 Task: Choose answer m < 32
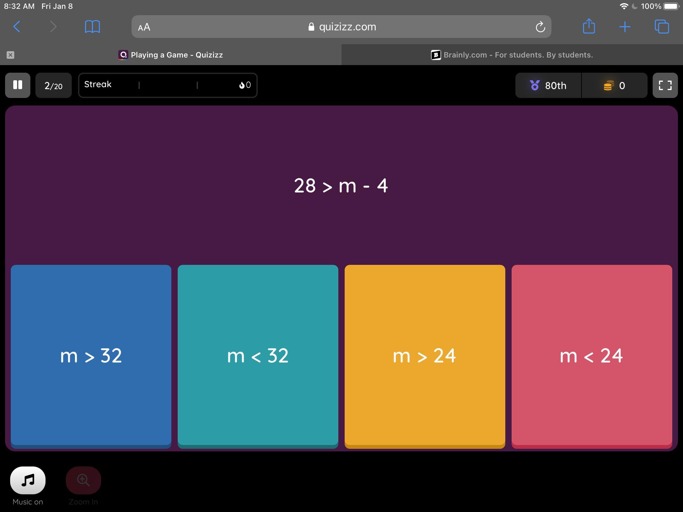tap(258, 356)
